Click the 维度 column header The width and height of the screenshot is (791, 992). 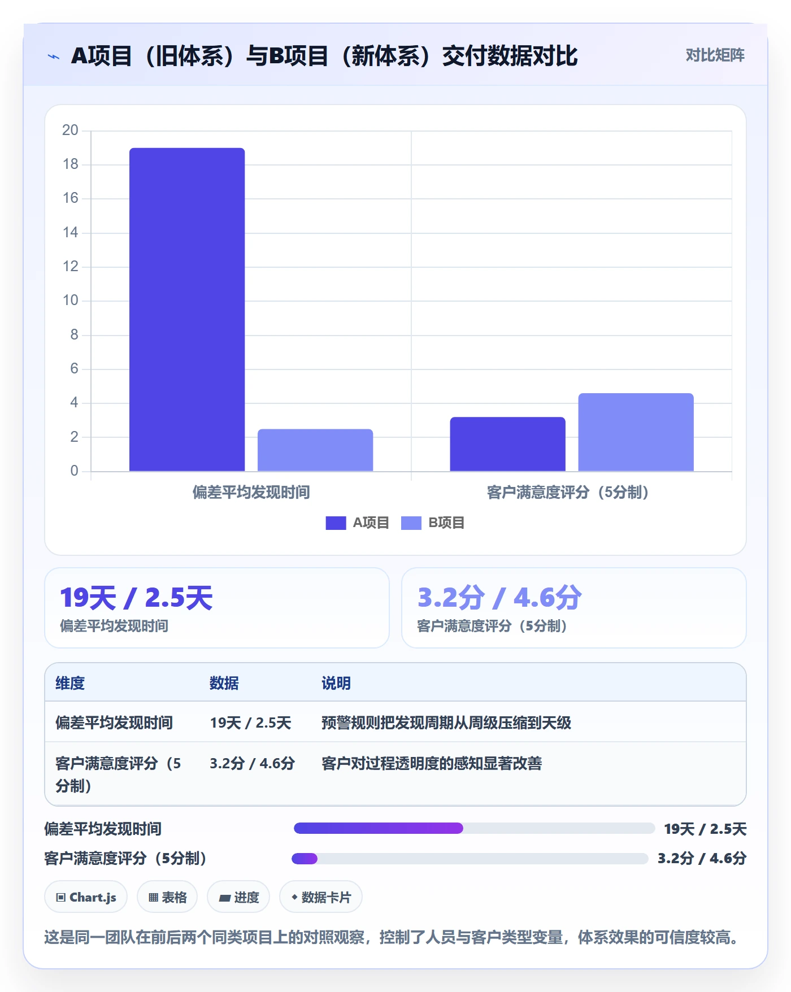70,683
